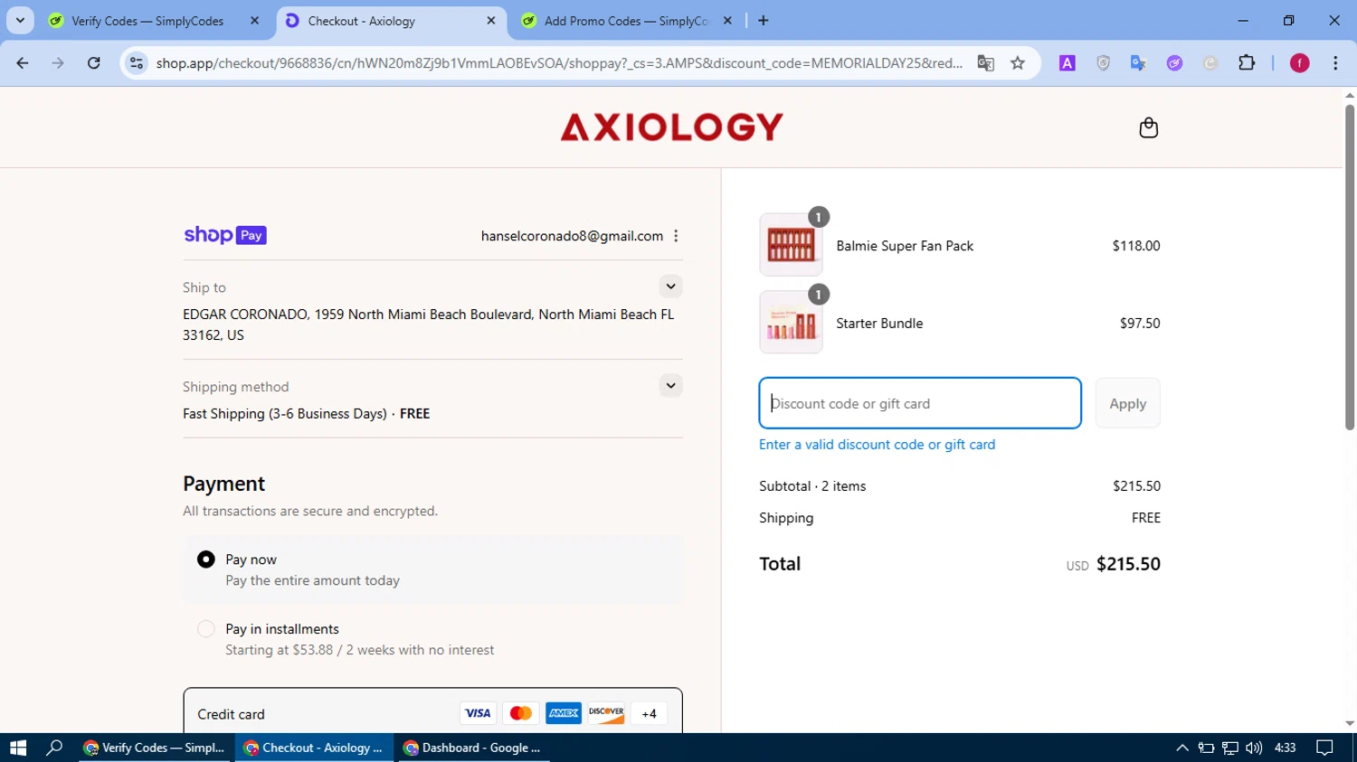Click the Shop Pay logo

tap(225, 235)
